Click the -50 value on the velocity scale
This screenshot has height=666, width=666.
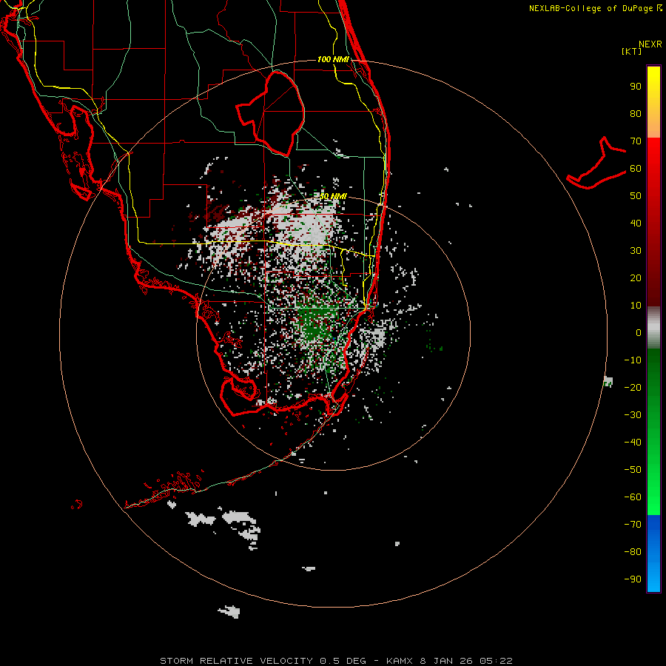click(x=633, y=470)
